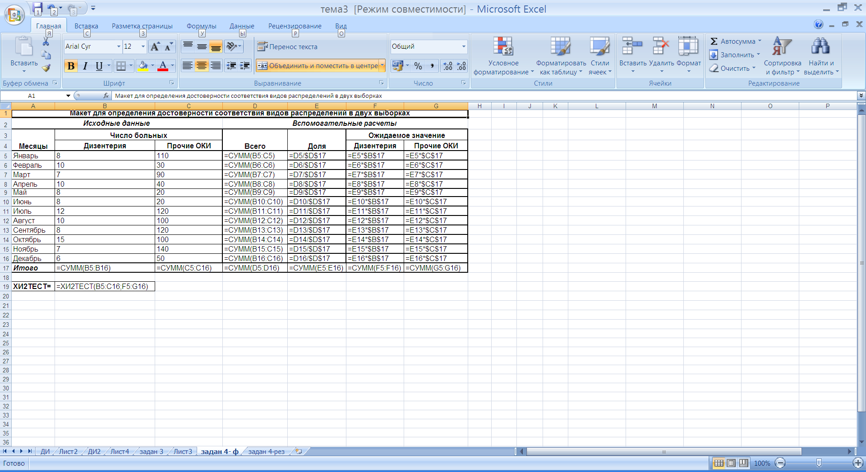This screenshot has width=866, height=472.
Task: Increase the cell indent
Action: (245, 66)
